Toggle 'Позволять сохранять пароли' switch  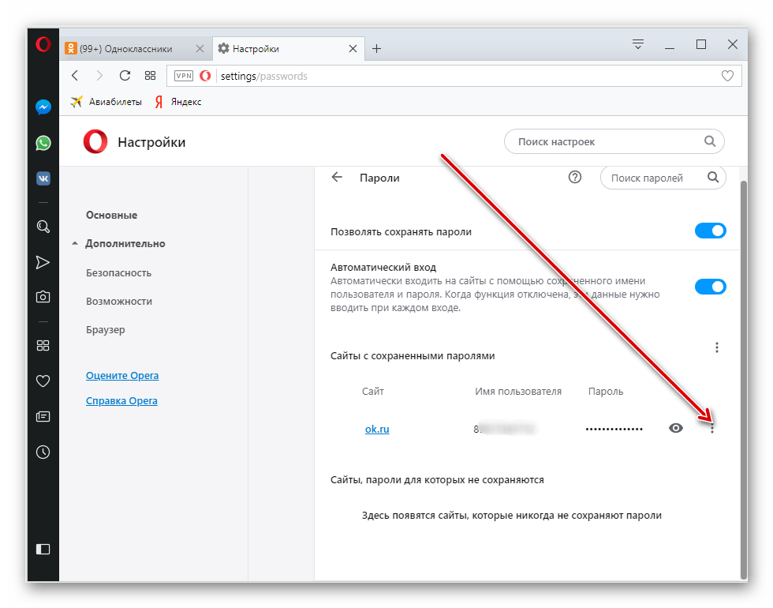(x=710, y=231)
